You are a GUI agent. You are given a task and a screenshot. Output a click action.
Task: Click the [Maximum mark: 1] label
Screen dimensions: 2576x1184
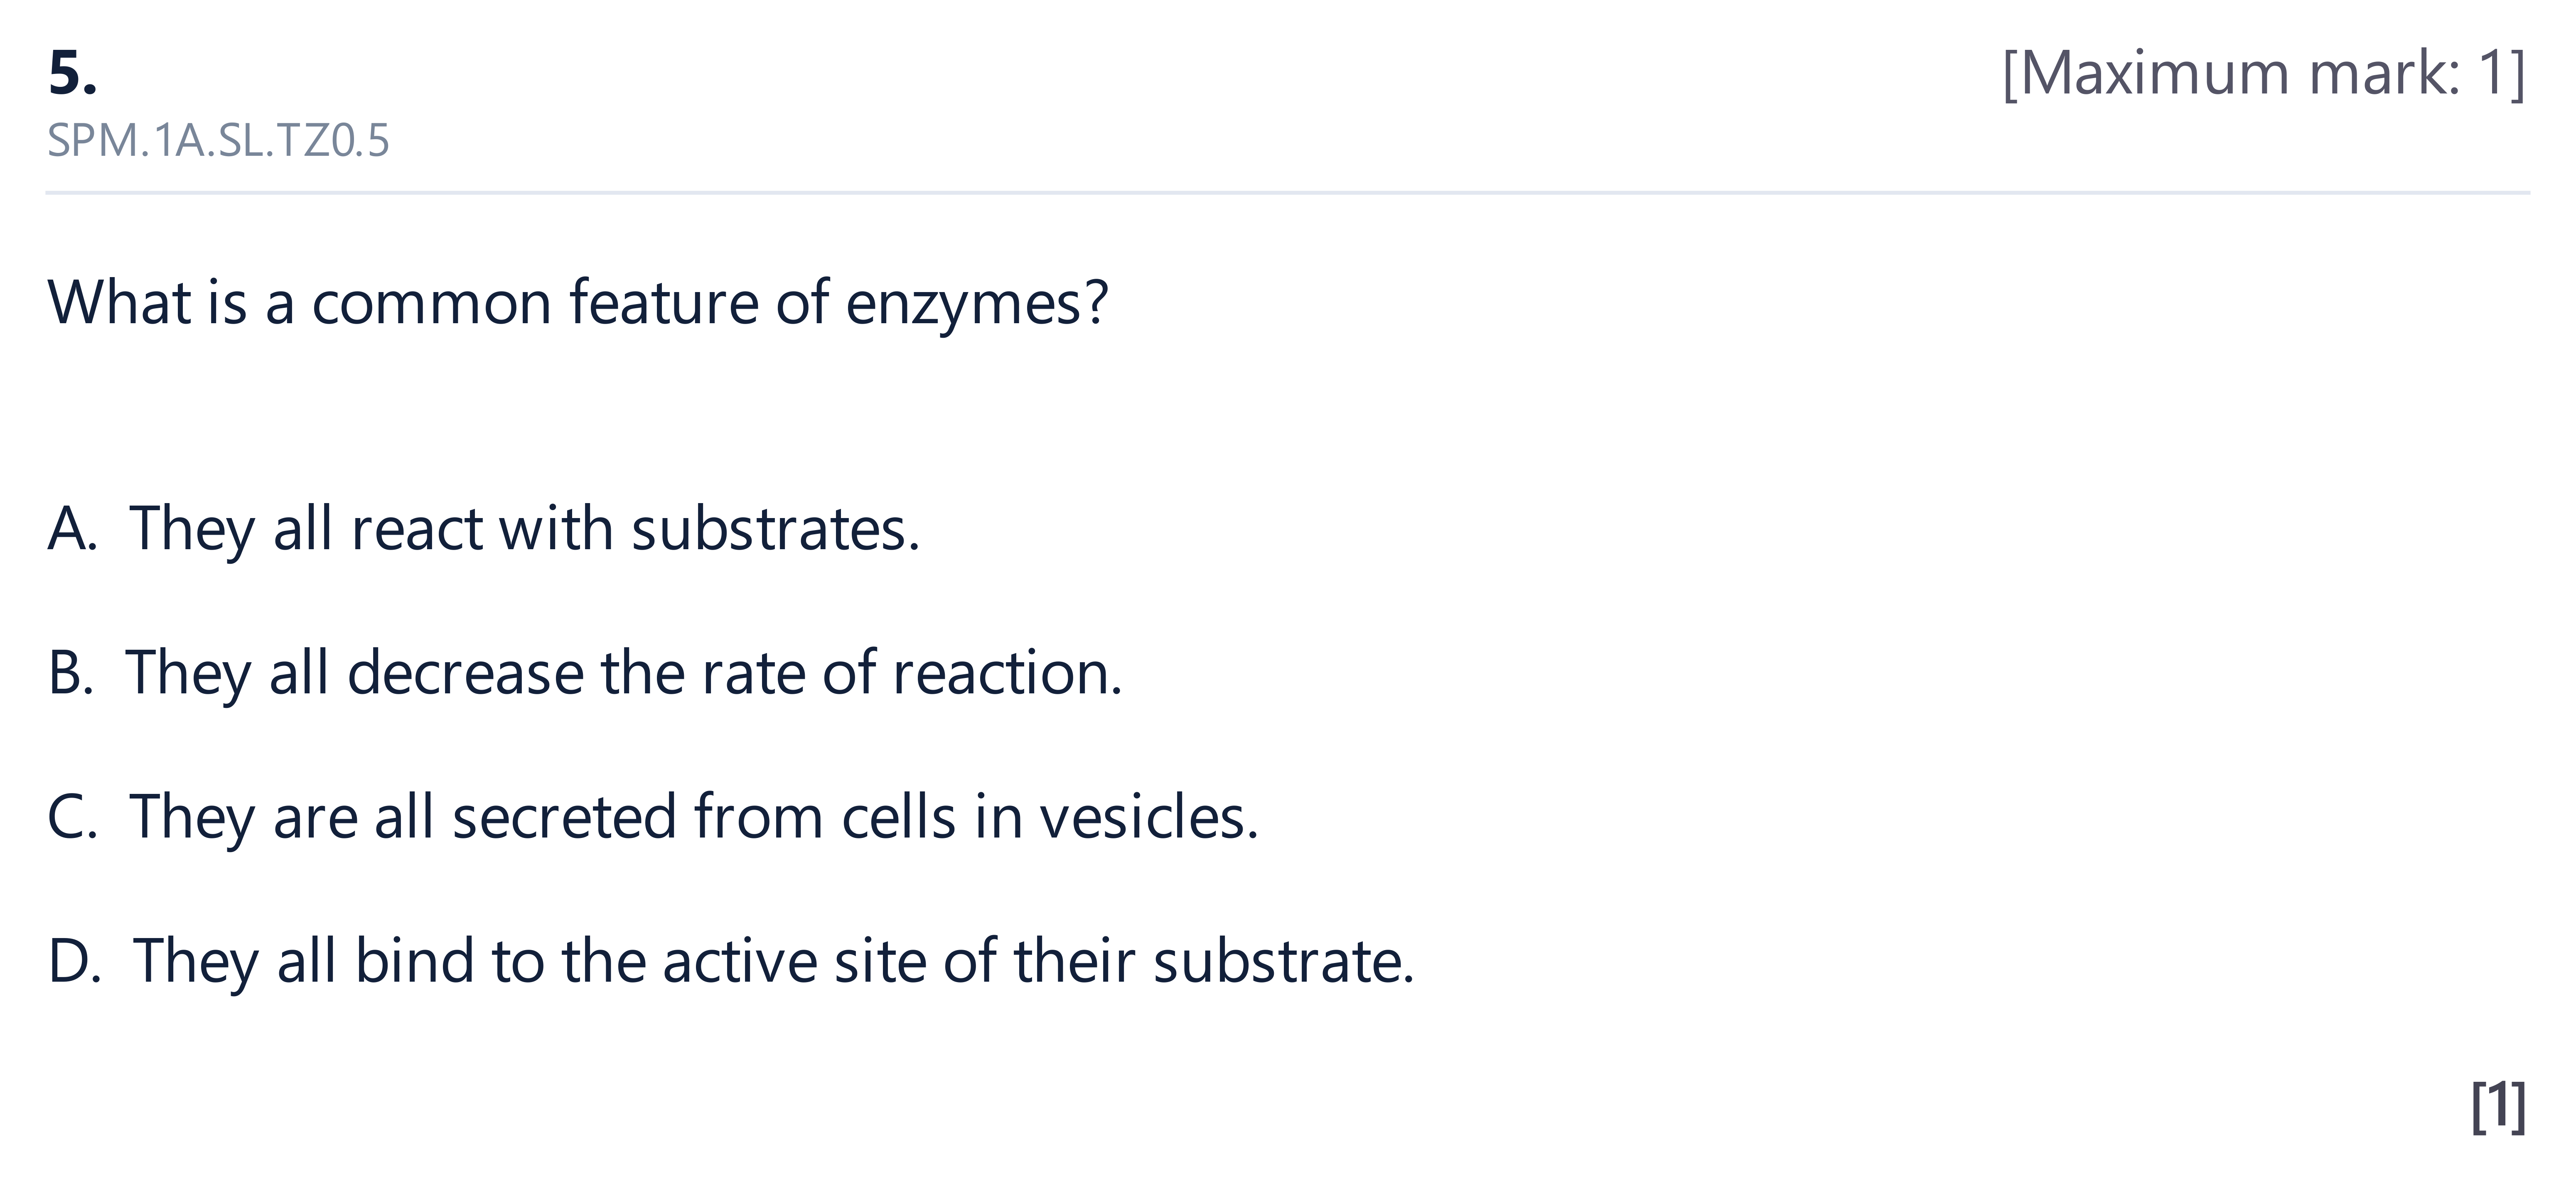tap(2265, 73)
